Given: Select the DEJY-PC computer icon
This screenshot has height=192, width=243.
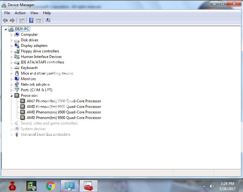Looking at the screenshot, I should [11, 29].
